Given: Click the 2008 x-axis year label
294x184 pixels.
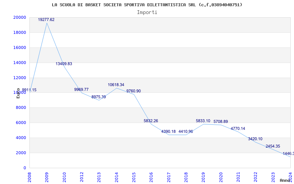Looking at the screenshot, I should pyautogui.click(x=29, y=177).
